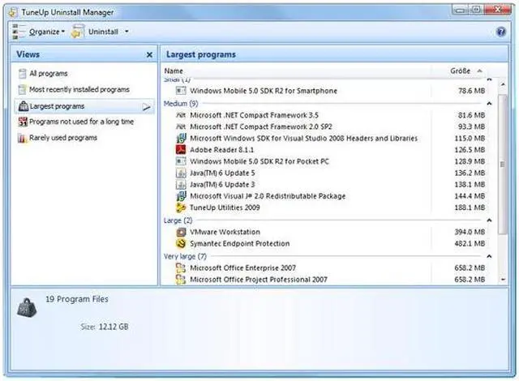Click the Rarely used programs chart icon
The height and width of the screenshot is (381, 519).
pos(23,138)
